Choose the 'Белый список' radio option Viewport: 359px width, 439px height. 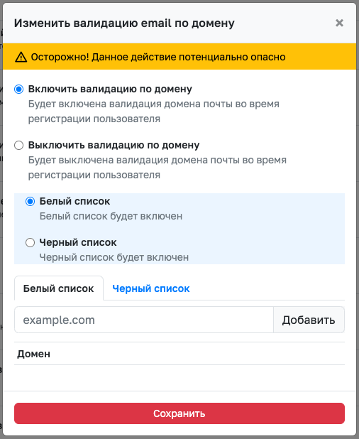[x=31, y=201]
